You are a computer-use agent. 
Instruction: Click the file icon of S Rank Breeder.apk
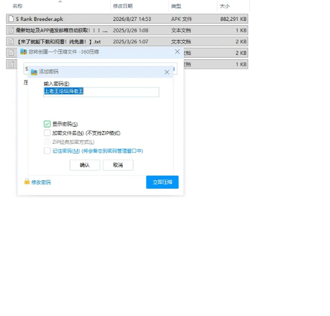pos(11,19)
